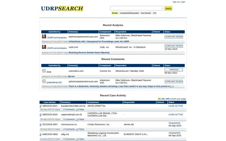This screenshot has width=226, height=141.
Task: Open TRANSFER status for sdlg.md
Action: [174, 133]
